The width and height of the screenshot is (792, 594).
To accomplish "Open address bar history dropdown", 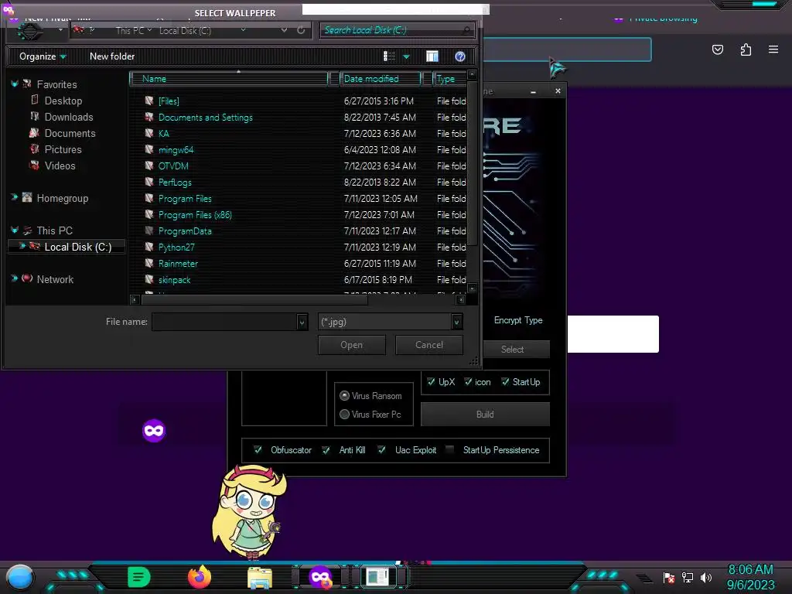I will pyautogui.click(x=284, y=30).
